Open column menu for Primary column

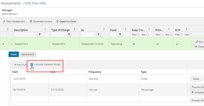(x=169, y=29)
